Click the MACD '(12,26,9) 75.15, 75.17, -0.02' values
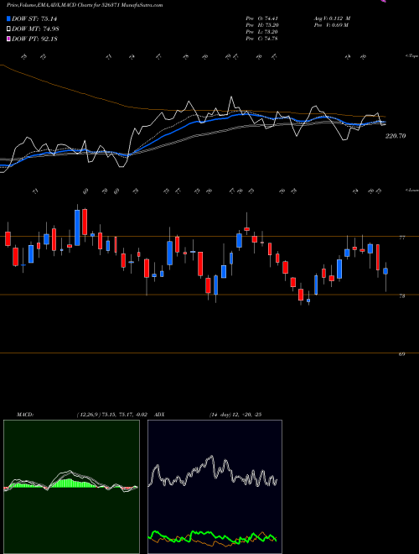 pos(111,415)
